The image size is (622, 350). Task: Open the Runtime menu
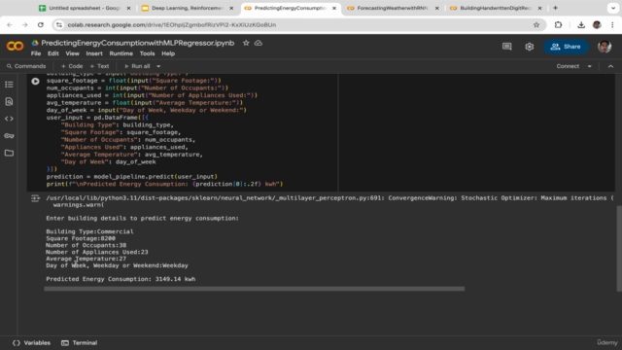[x=121, y=53]
